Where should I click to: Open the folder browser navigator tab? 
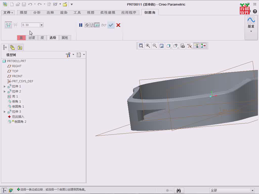coord(12,47)
